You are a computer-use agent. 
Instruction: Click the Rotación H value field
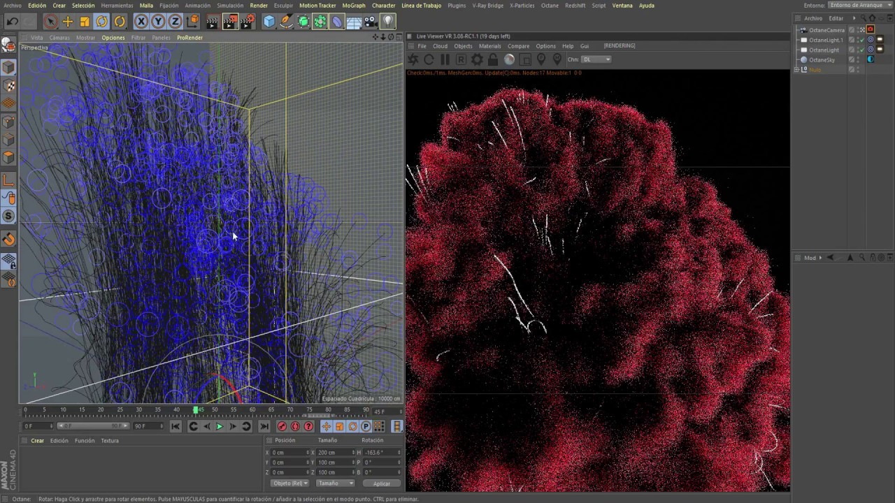tap(382, 452)
